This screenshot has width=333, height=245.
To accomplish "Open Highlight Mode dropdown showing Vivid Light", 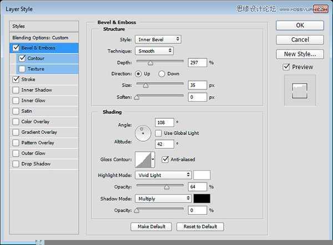I will coord(163,175).
